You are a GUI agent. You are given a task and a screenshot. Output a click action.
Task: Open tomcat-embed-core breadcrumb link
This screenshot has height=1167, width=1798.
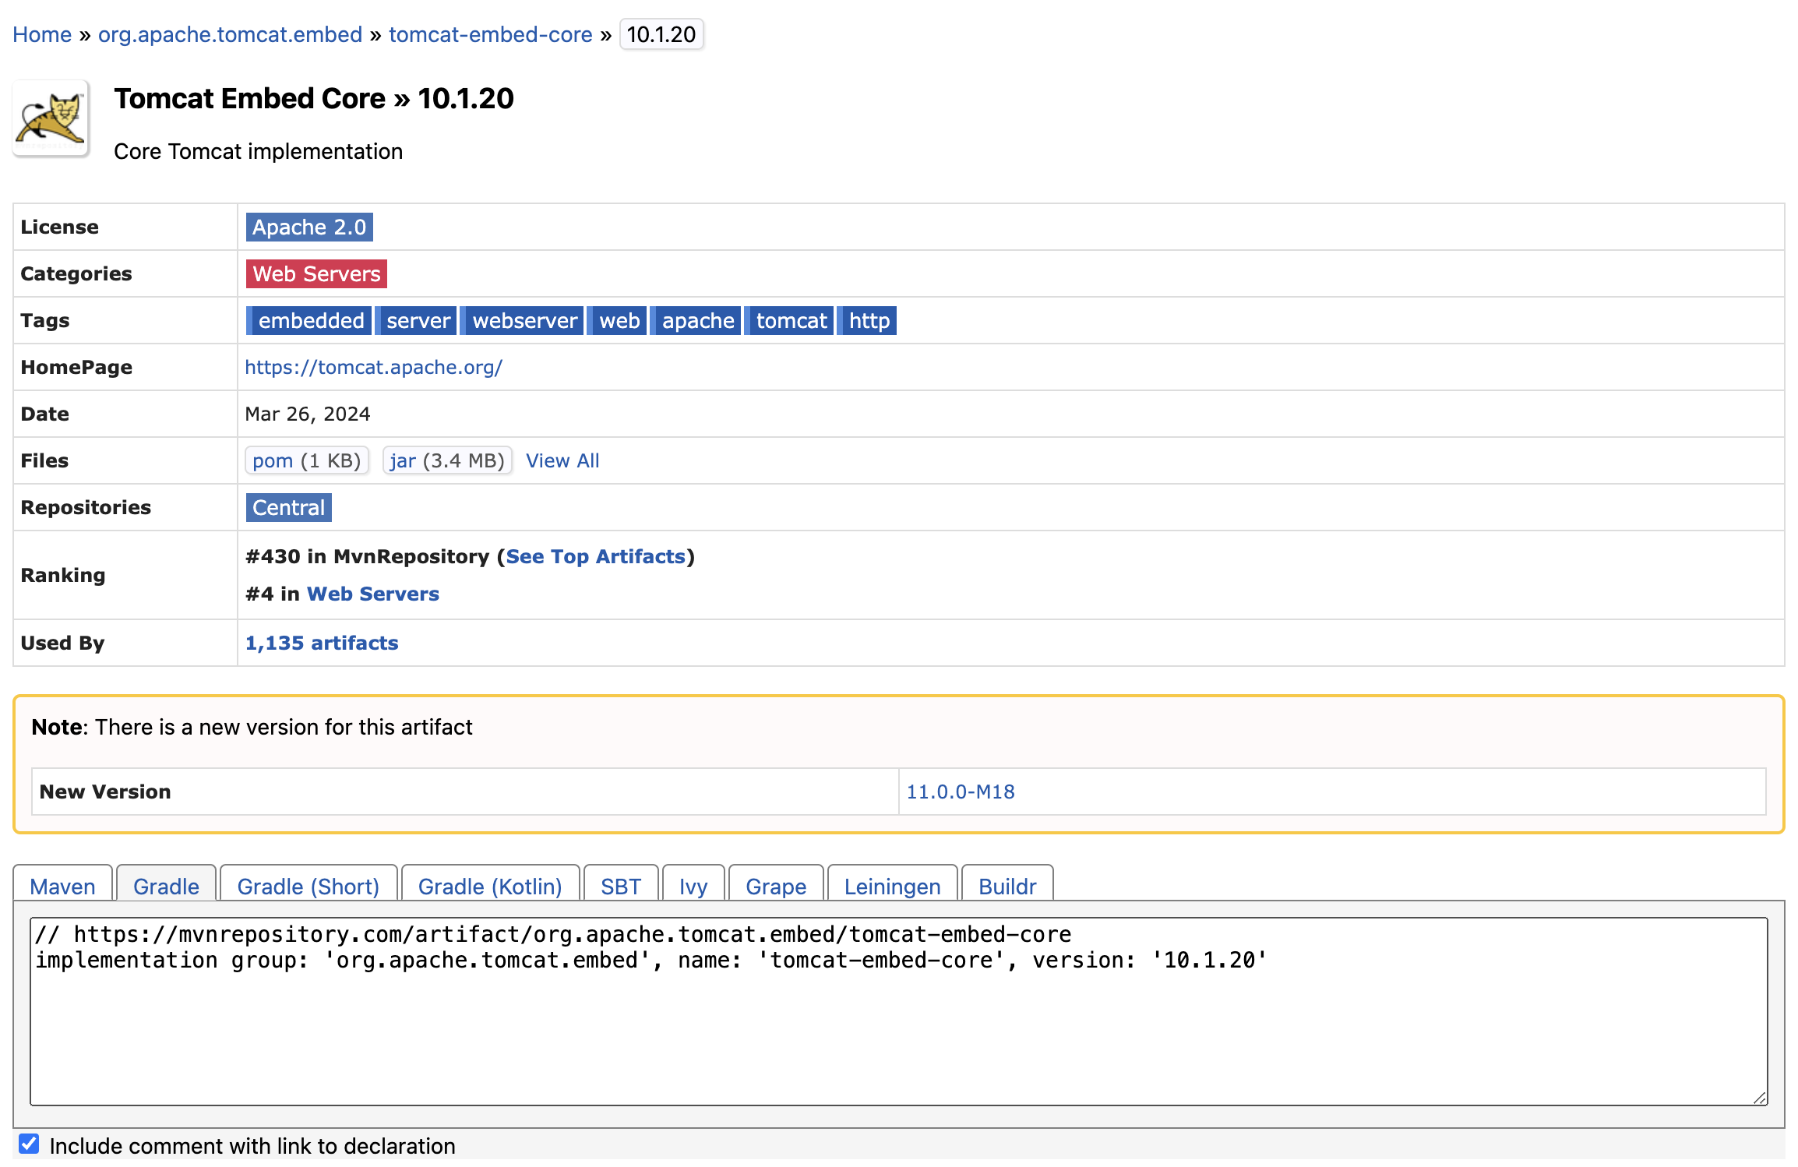[x=490, y=34]
